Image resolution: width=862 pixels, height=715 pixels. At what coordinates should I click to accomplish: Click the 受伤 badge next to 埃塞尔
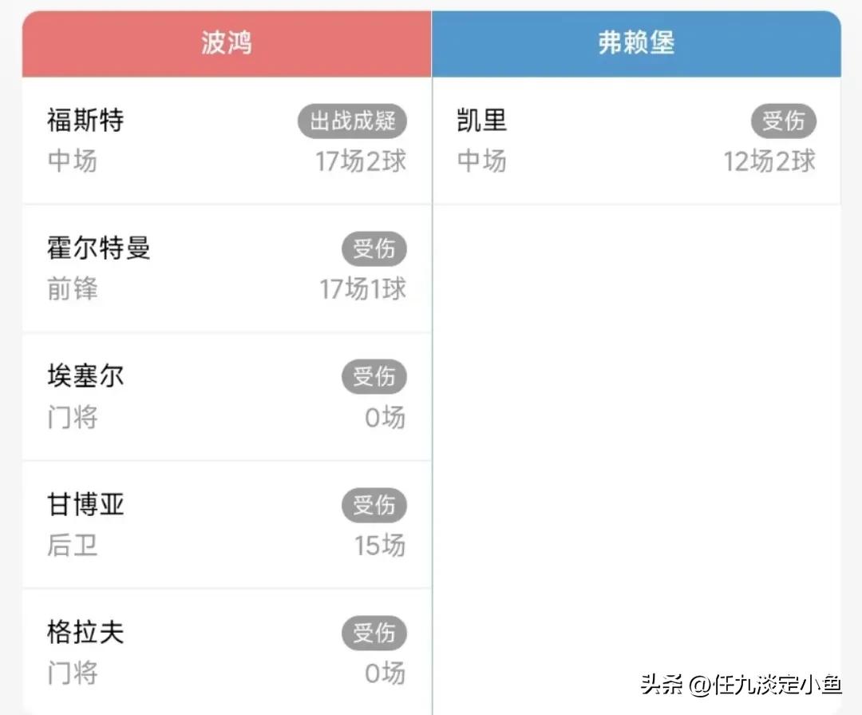point(375,377)
